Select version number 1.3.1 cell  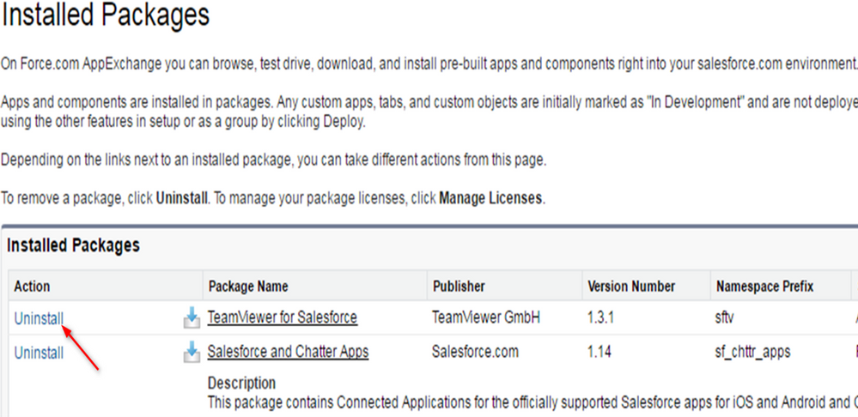point(600,317)
